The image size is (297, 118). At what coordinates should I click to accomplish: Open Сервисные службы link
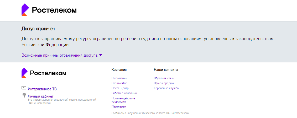point(166,88)
